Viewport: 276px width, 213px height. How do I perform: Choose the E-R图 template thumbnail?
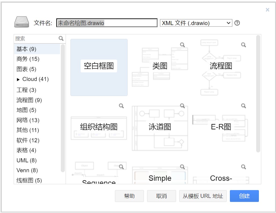(221, 128)
